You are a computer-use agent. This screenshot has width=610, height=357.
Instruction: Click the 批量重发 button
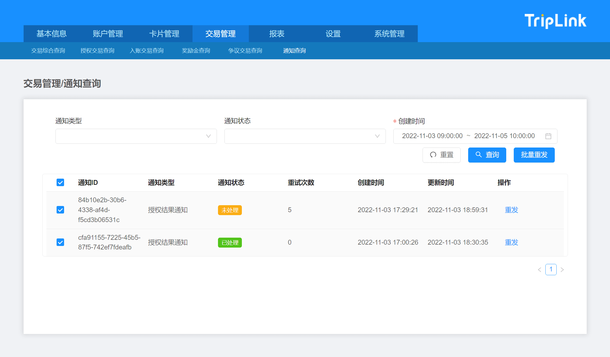534,155
